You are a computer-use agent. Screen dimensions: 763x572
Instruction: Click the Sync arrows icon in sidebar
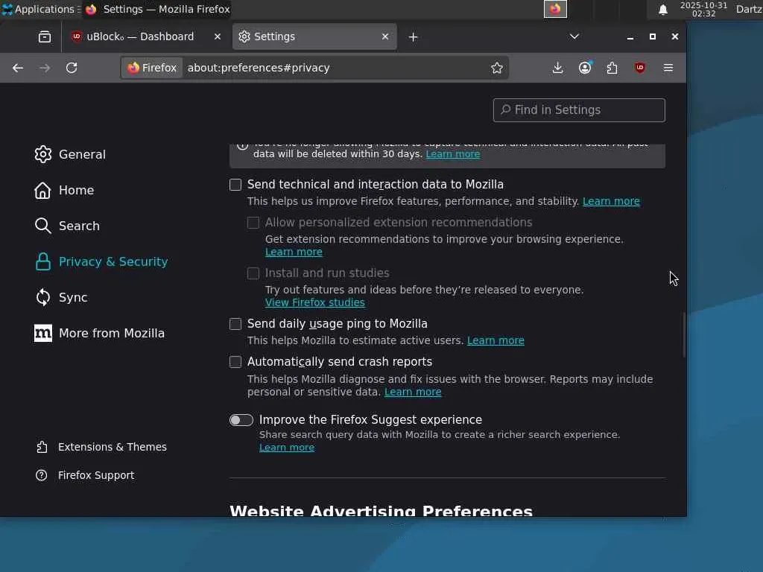(x=42, y=297)
